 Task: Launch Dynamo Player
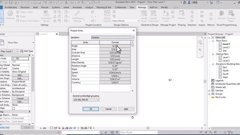[231, 16]
